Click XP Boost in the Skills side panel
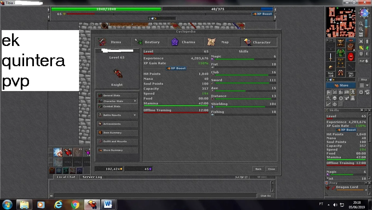 click(346, 130)
